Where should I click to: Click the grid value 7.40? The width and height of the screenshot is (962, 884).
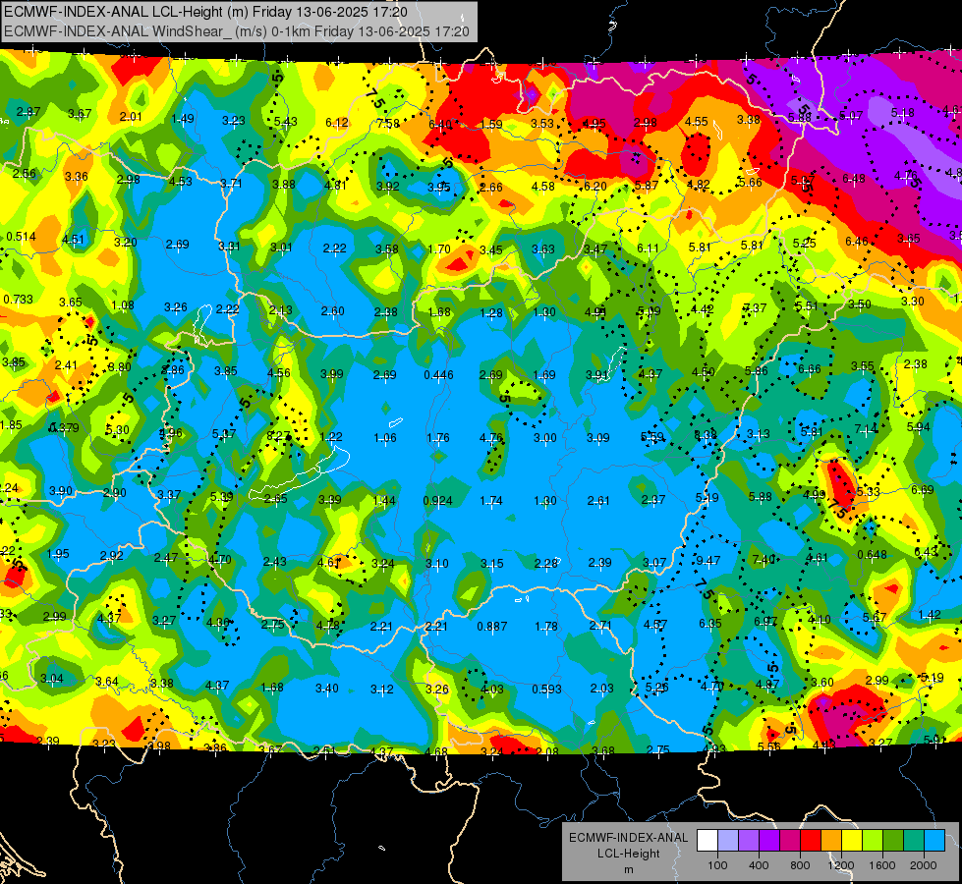[764, 559]
